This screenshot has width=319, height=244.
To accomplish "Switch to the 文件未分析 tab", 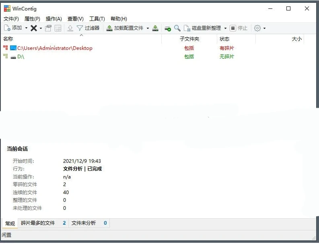I will [x=89, y=223].
